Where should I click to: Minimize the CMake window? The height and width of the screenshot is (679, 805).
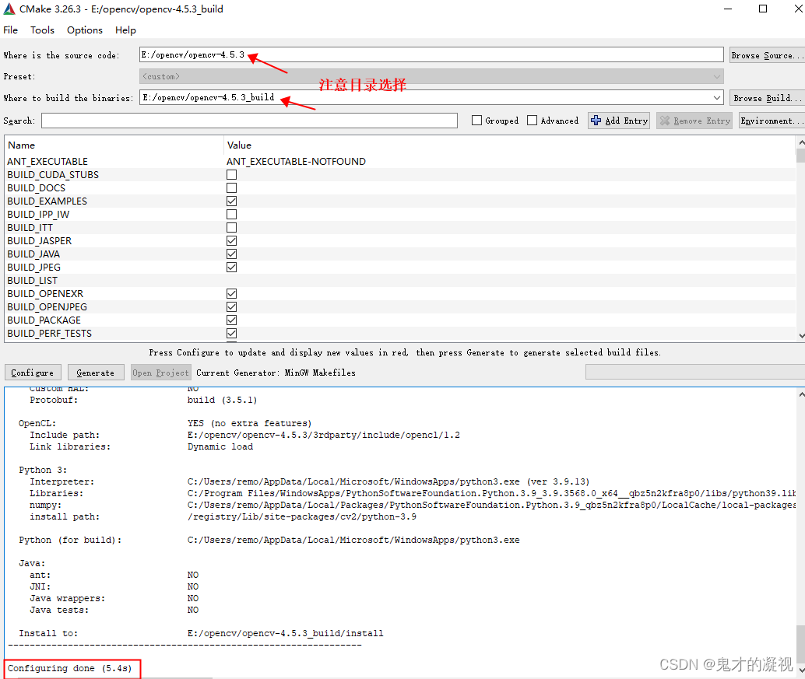(x=727, y=9)
